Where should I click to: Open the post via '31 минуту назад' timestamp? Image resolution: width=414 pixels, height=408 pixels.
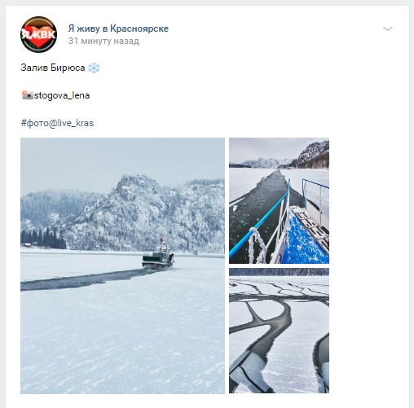point(103,41)
